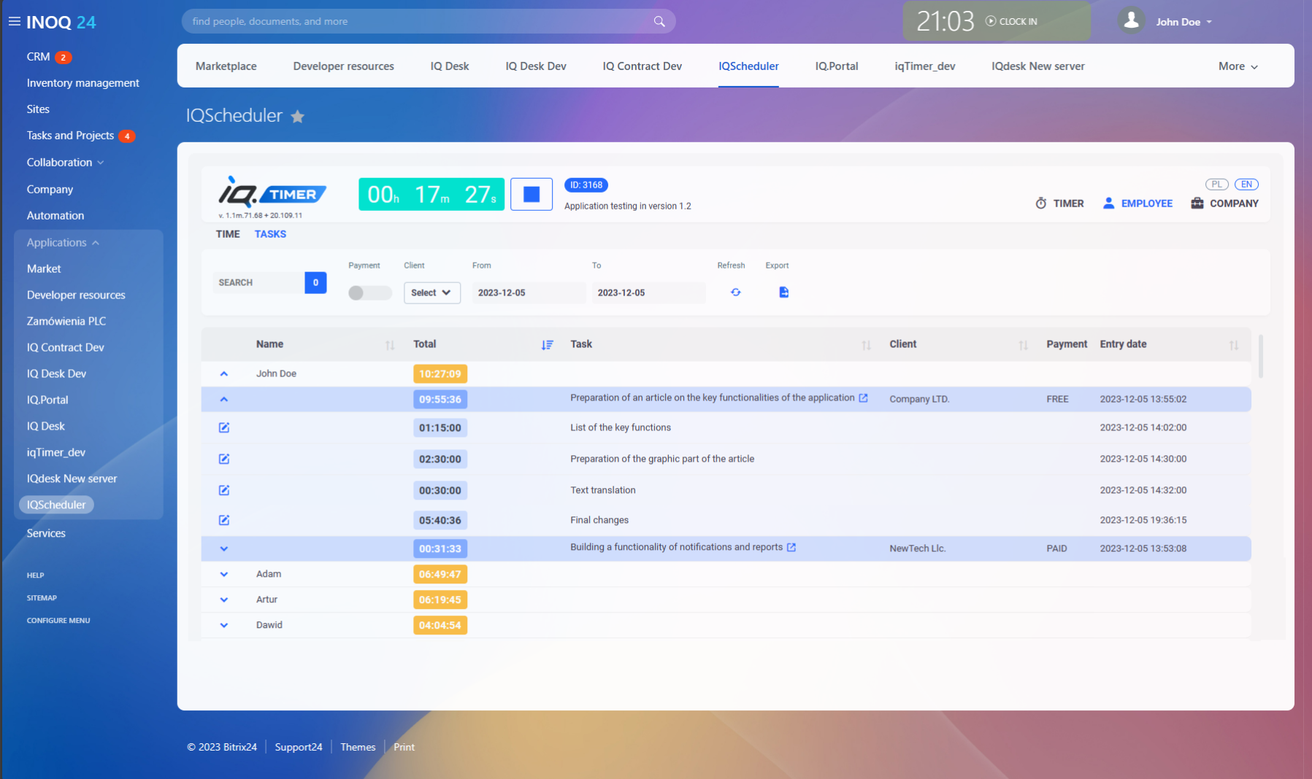Switch to the TASKS tab
This screenshot has height=779, width=1312.
point(270,234)
